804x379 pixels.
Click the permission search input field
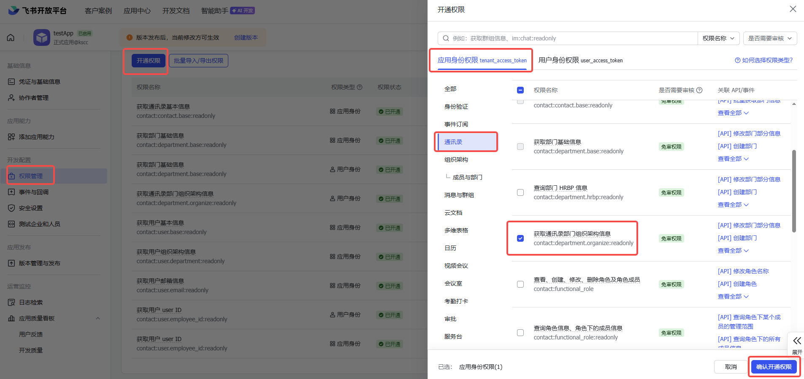coord(568,38)
